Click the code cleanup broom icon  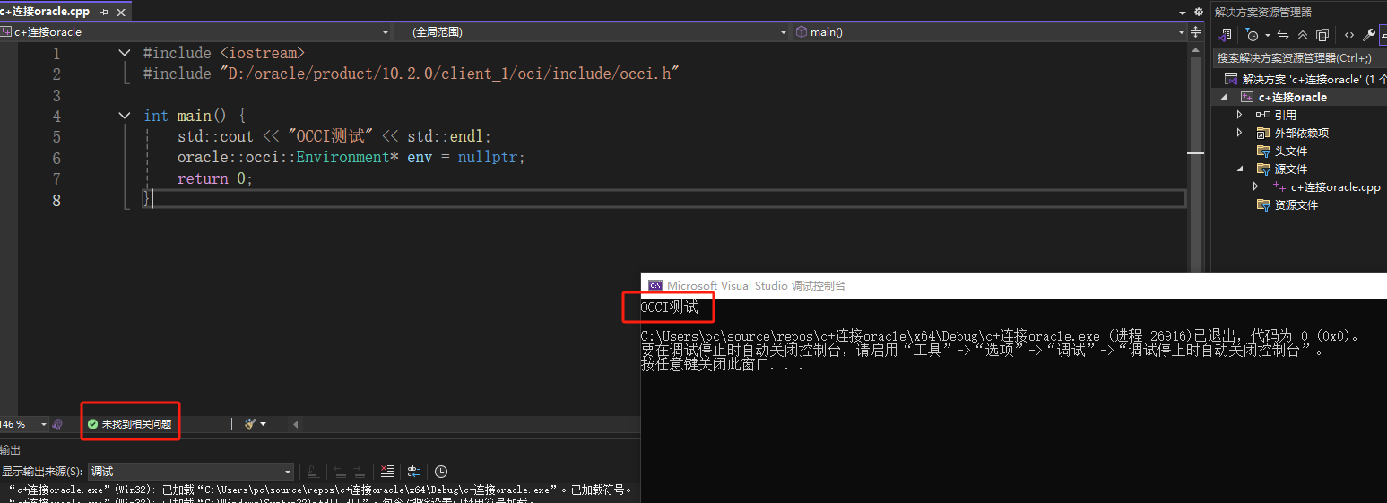coord(250,423)
